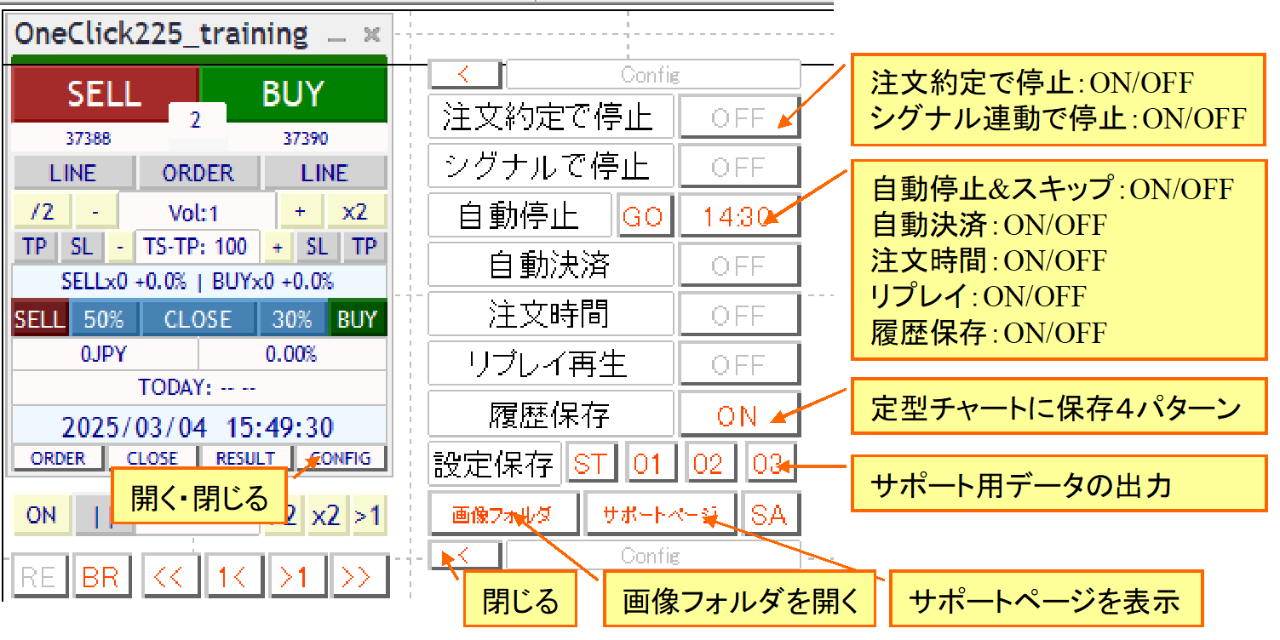
Task: Toggle リプレイ再生 OFF switch
Action: coord(738,366)
